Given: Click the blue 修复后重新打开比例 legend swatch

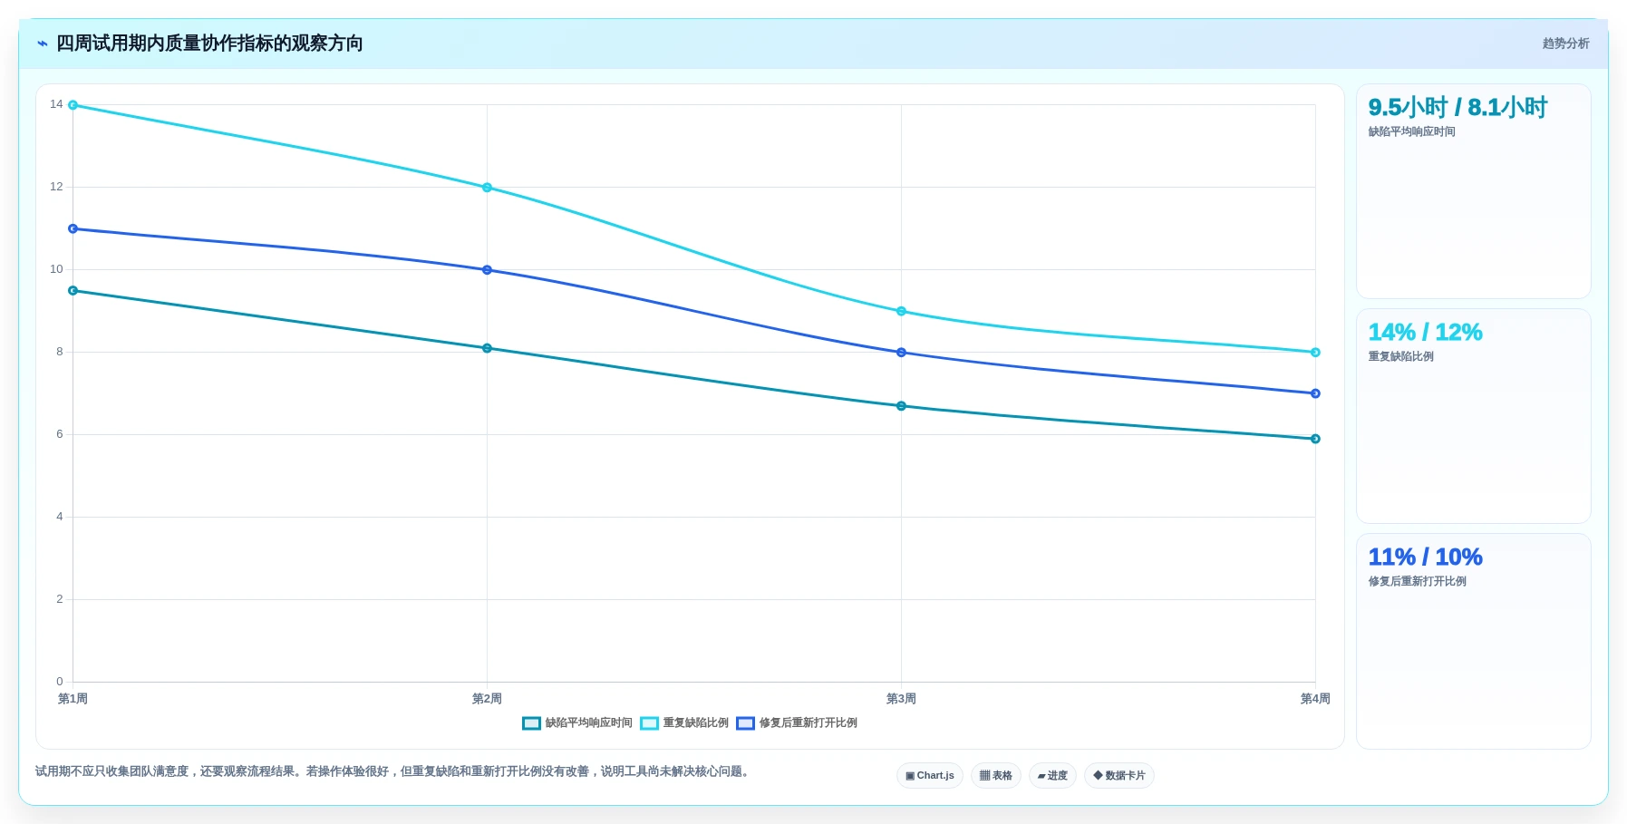Looking at the screenshot, I should (x=746, y=723).
